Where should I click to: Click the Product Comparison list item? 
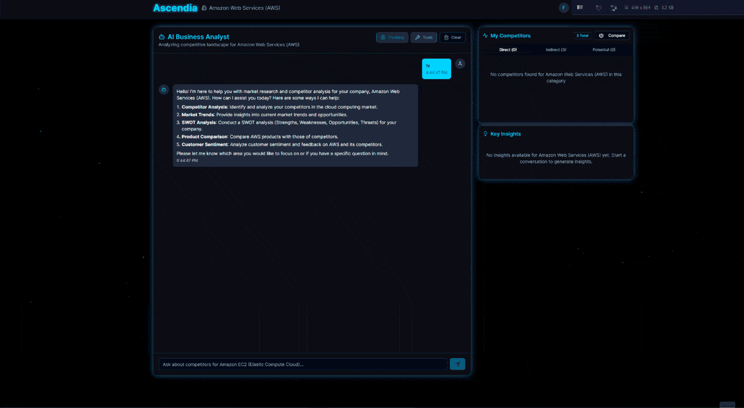tap(257, 137)
